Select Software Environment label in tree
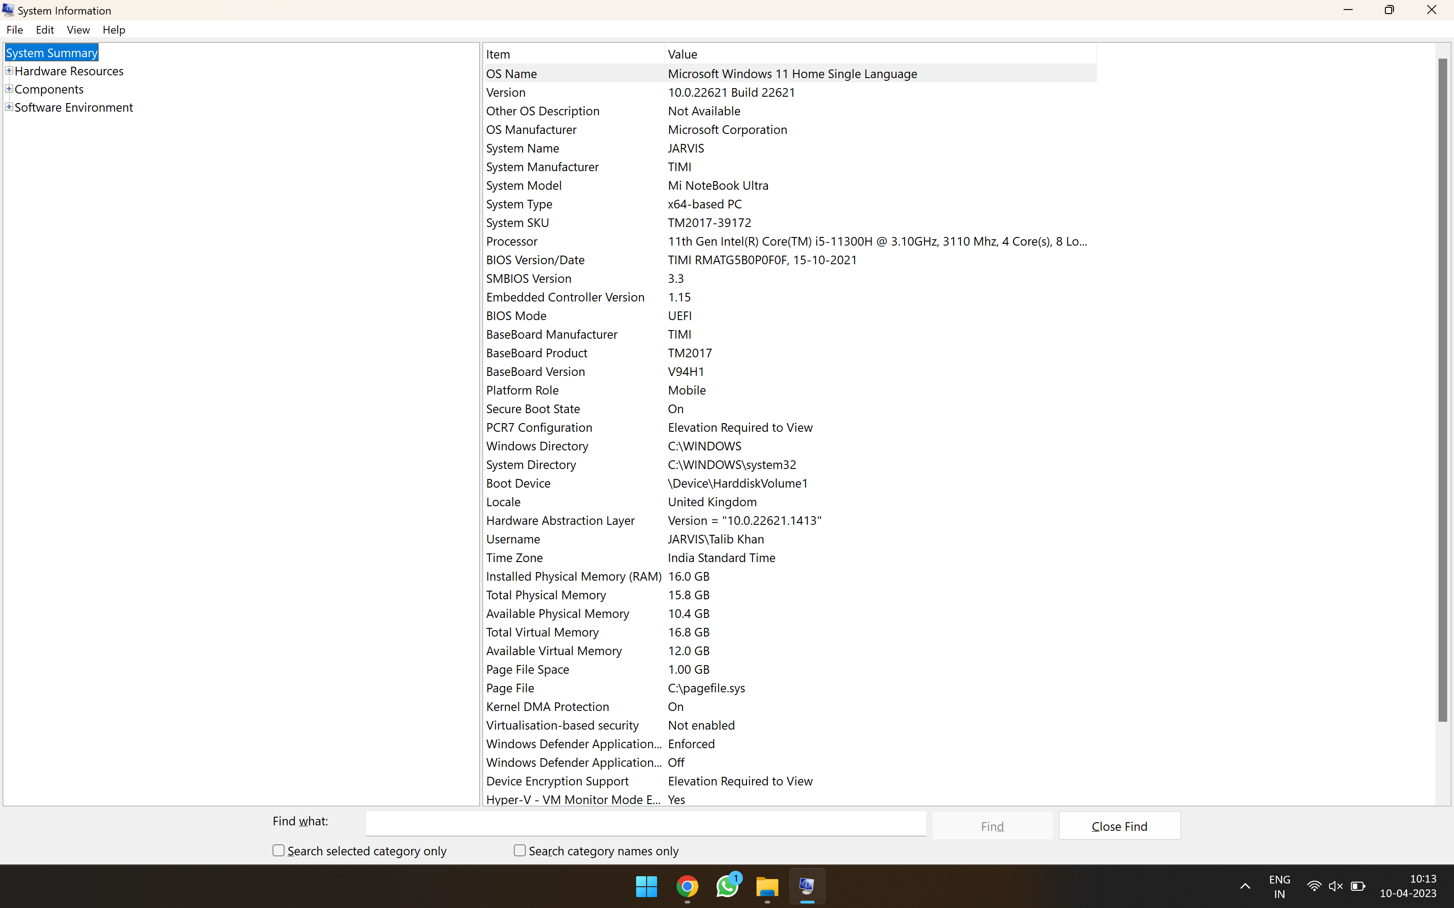The width and height of the screenshot is (1454, 908). tap(74, 107)
